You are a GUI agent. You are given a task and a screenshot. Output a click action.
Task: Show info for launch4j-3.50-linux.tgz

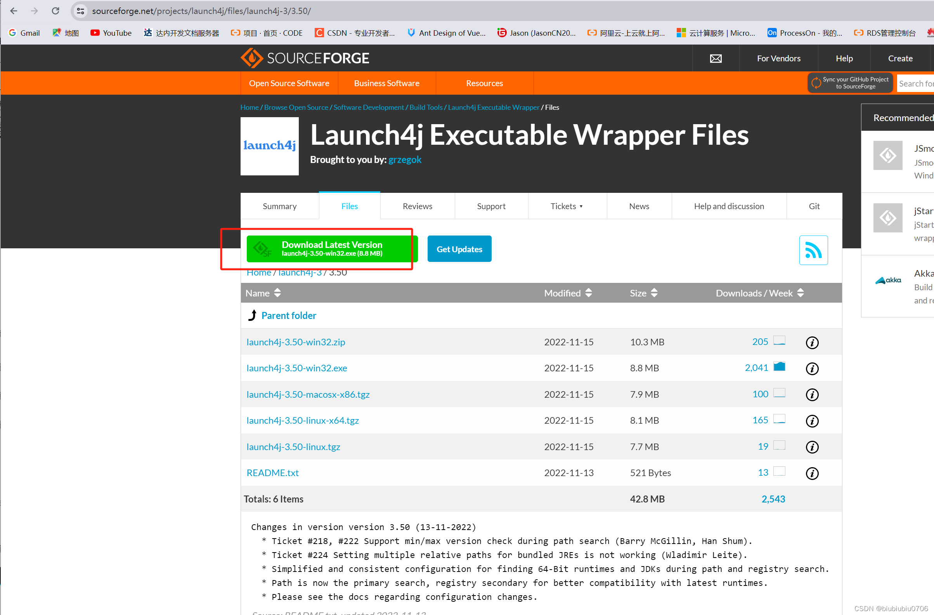pos(811,447)
